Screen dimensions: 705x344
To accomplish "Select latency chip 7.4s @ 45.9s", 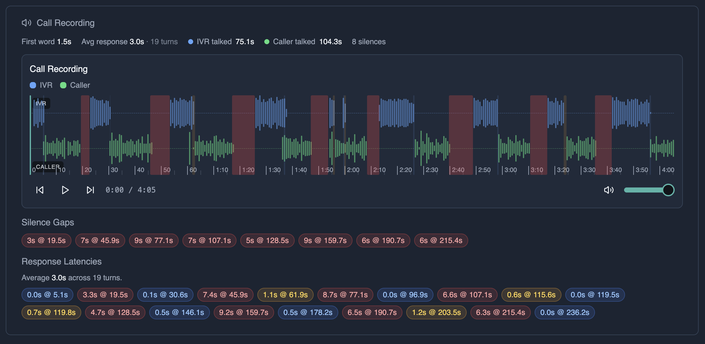I will [225, 295].
